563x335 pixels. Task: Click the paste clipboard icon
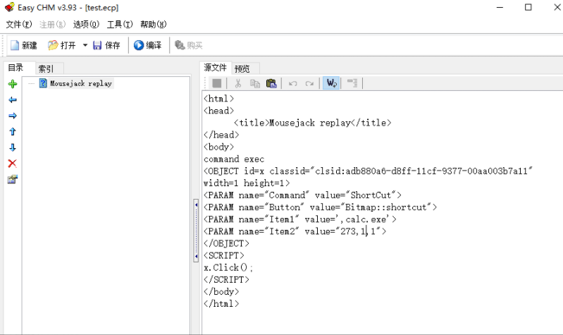[x=271, y=83]
